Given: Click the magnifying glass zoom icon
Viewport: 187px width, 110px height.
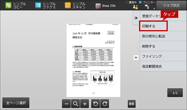Looking at the screenshot, I should 75,104.
